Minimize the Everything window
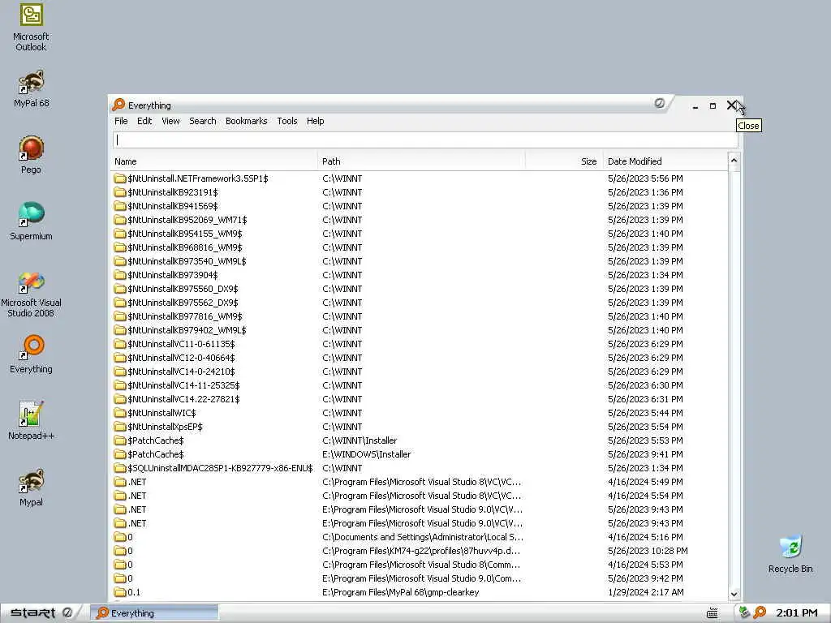Screen dimensions: 831x623 (x=695, y=105)
